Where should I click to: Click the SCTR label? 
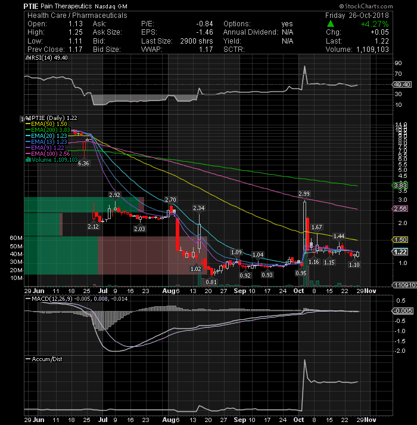pyautogui.click(x=234, y=50)
